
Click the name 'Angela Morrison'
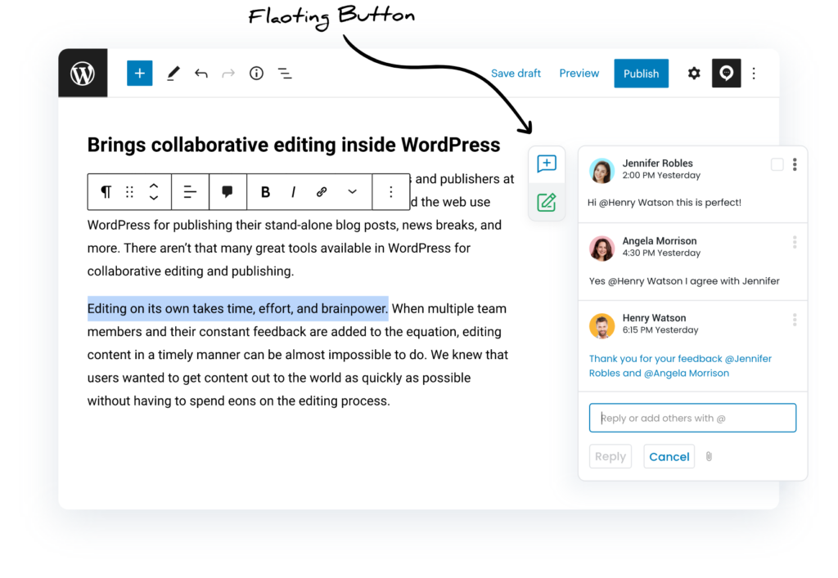[x=660, y=240]
